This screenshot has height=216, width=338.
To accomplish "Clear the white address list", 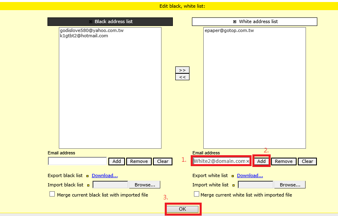I will 307,161.
